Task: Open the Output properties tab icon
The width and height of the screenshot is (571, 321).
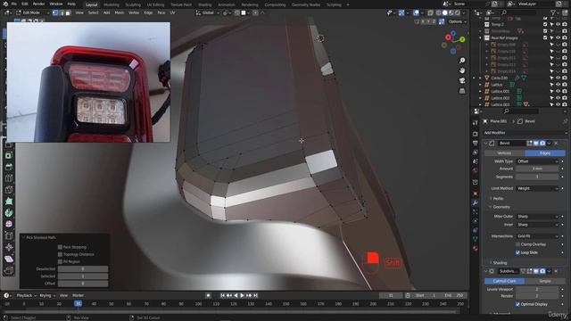Action: tap(476, 143)
